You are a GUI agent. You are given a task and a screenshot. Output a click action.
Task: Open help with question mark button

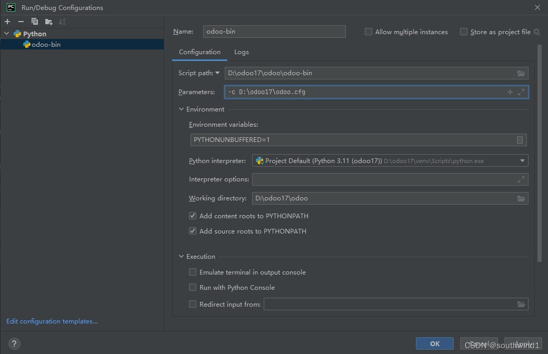click(14, 344)
